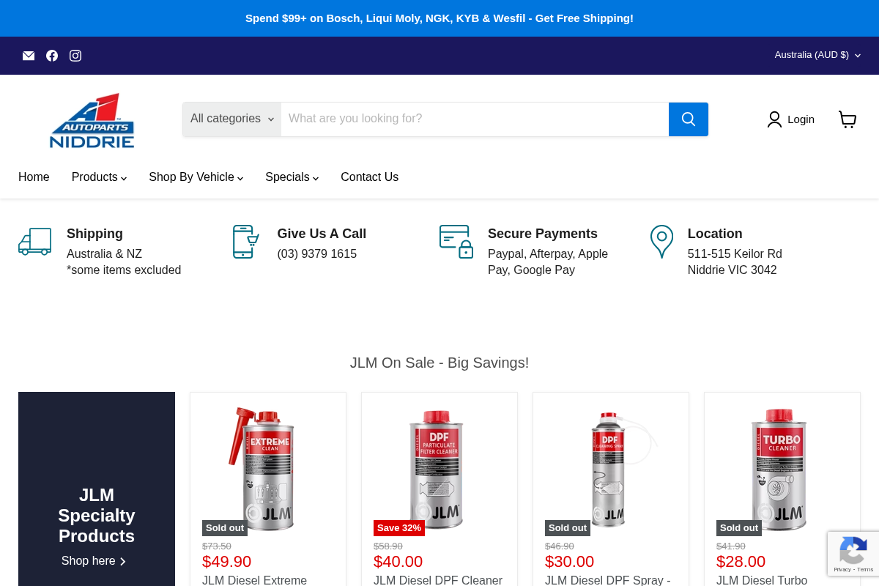Open the Australia (AUD $) currency dropdown

(x=817, y=55)
